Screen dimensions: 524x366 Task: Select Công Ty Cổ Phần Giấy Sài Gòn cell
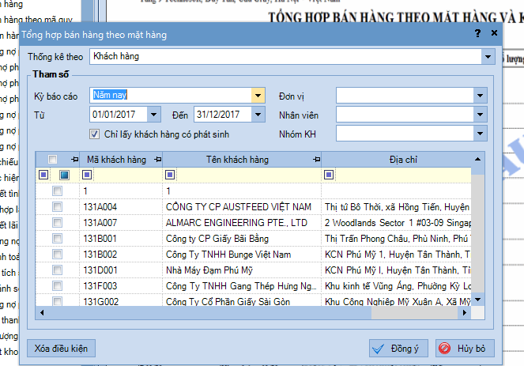(x=242, y=301)
